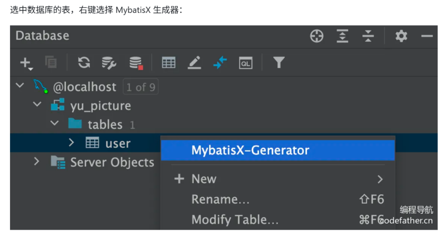The width and height of the screenshot is (447, 231).
Task: Click the Collapse All icon
Action: [x=368, y=36]
